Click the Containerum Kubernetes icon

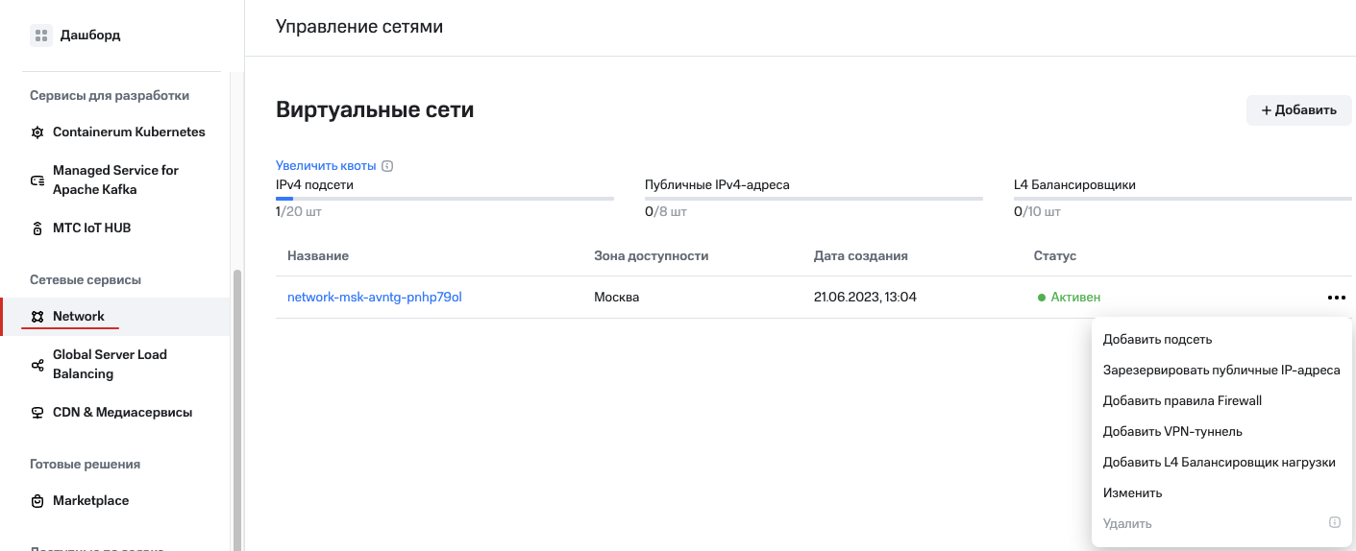37,132
